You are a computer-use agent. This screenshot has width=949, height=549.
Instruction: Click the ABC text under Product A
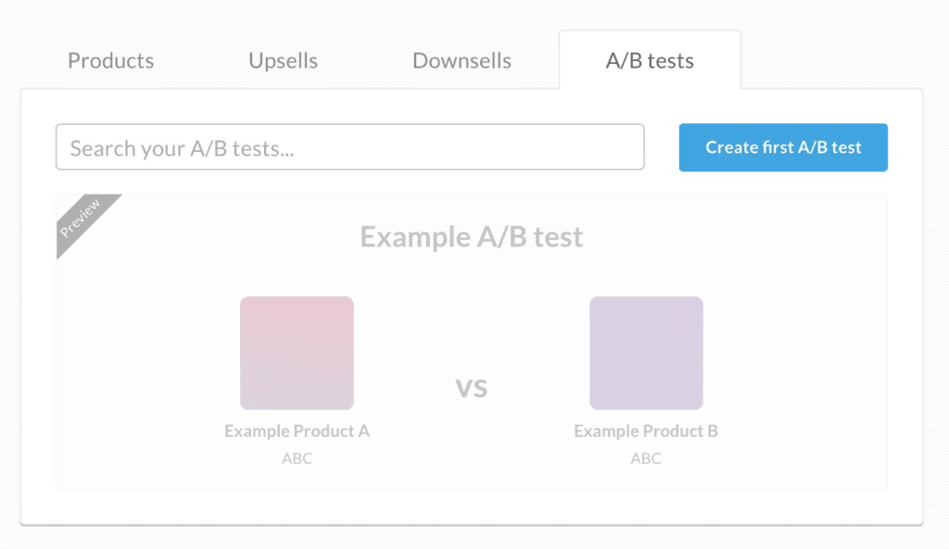[x=297, y=458]
